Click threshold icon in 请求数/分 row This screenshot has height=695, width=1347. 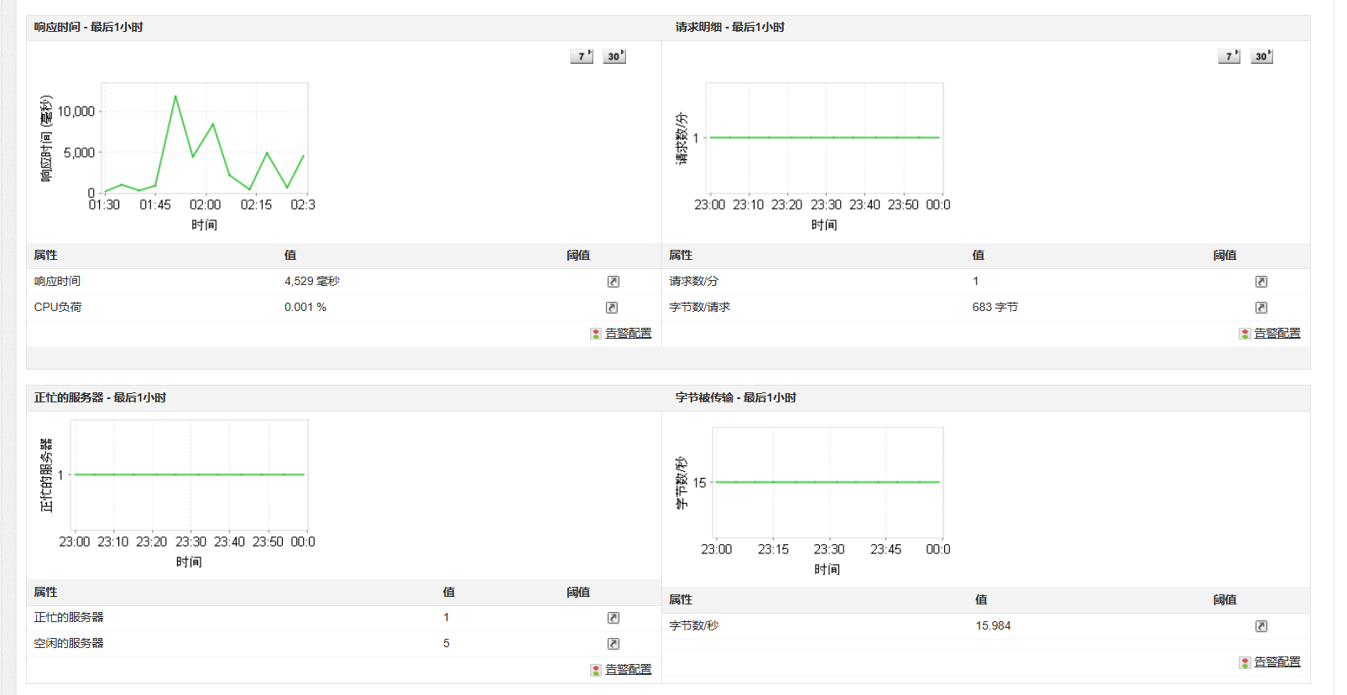tap(1261, 282)
